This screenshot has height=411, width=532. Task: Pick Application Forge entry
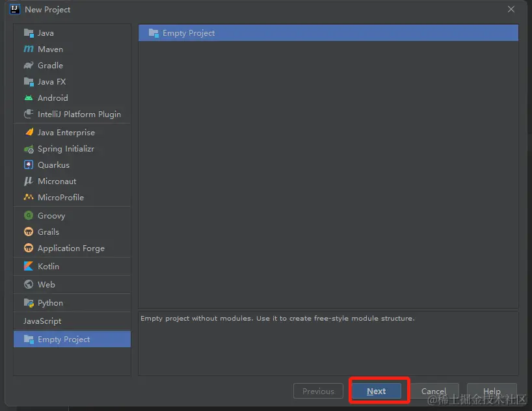tap(72, 248)
